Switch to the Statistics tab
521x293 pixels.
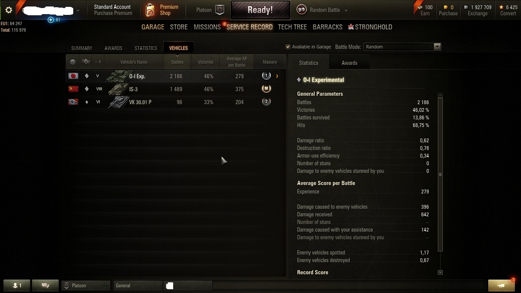pos(146,48)
